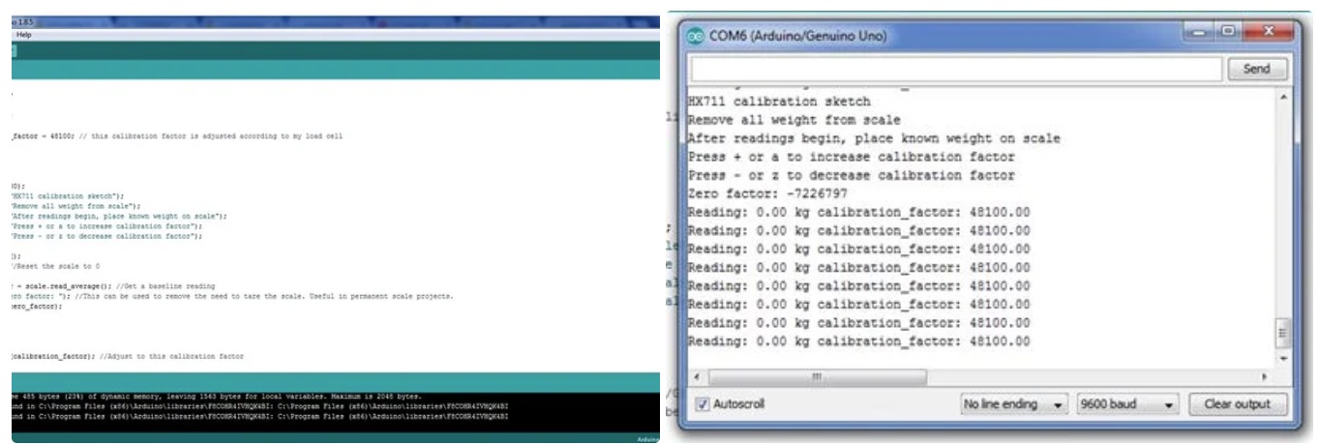Screen dimensions: 1318x445
Task: Click the scroll right arrow in Serial Monitor
Action: [1265, 375]
